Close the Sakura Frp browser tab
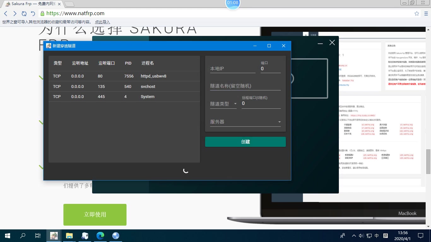The height and width of the screenshot is (242, 431). pos(59,4)
